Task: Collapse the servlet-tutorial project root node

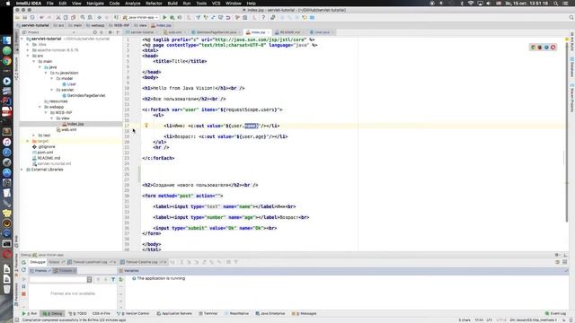Action: click(x=22, y=39)
